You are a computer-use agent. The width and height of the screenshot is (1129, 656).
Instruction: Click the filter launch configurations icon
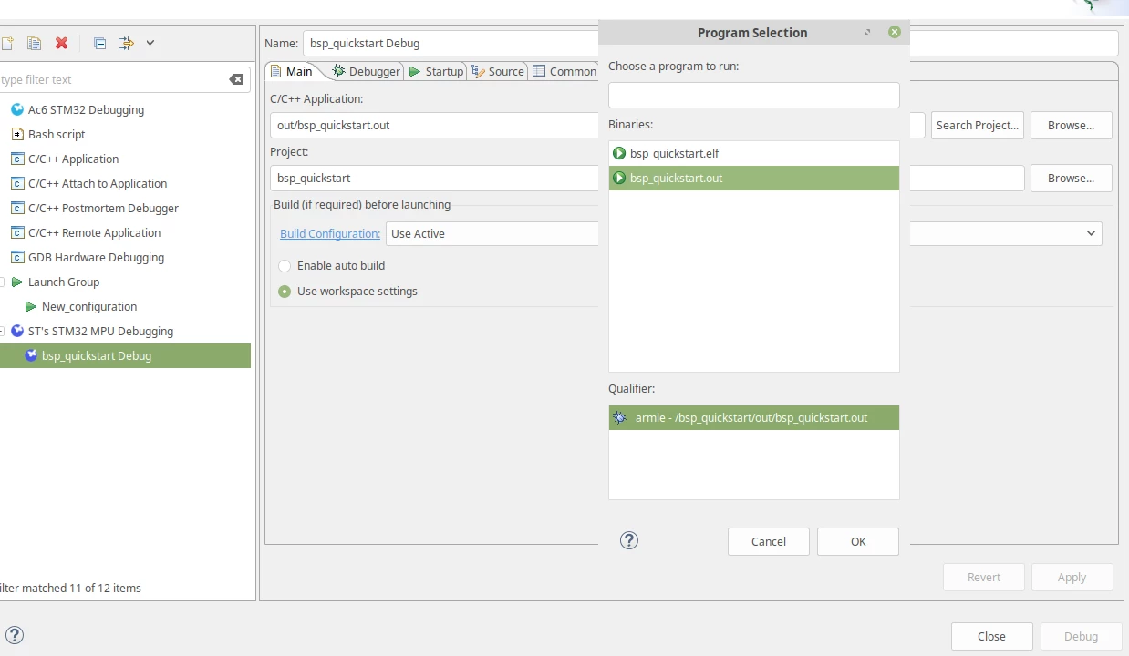tap(127, 43)
